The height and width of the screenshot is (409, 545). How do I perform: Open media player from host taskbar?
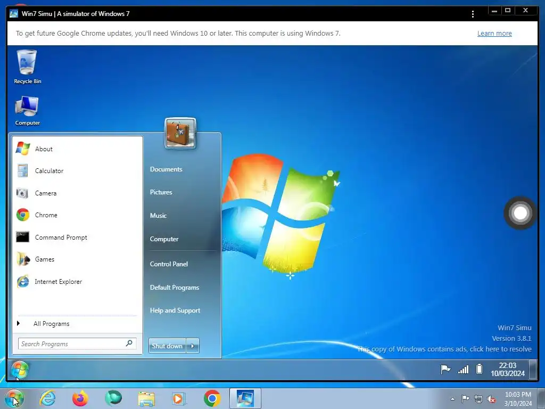pyautogui.click(x=179, y=398)
